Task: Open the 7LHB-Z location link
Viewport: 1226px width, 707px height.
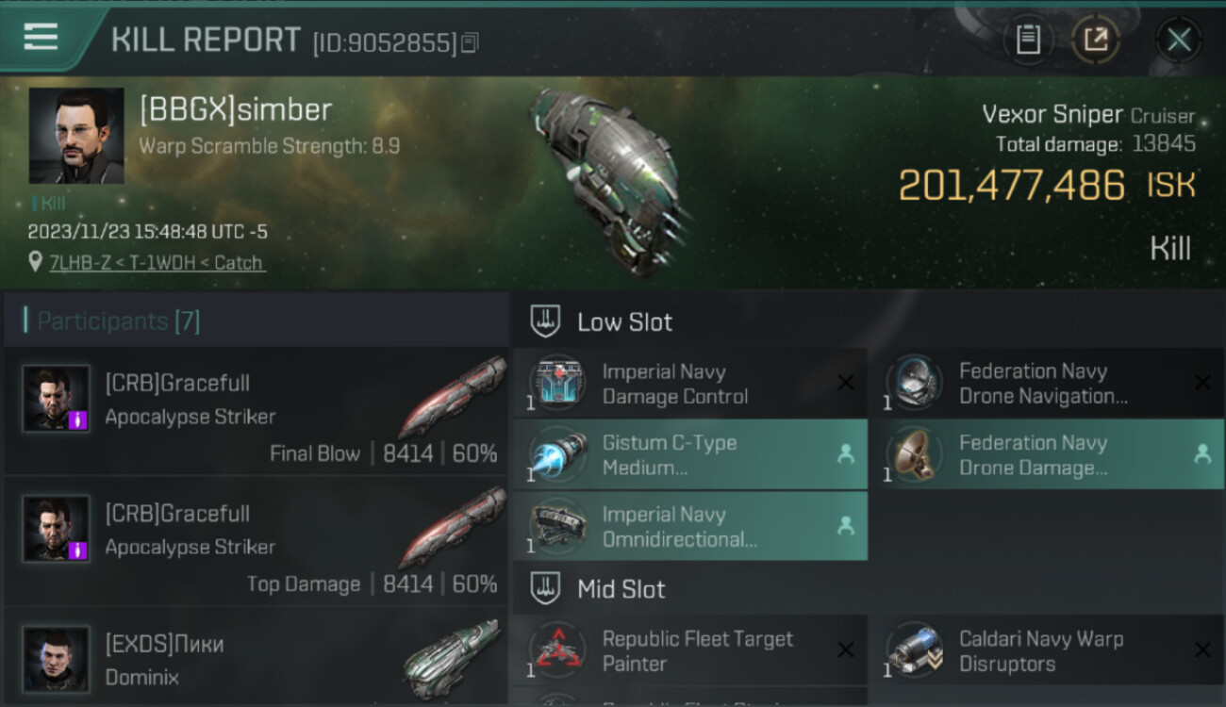Action: [x=157, y=263]
